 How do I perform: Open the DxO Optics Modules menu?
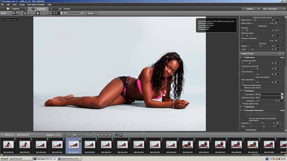pos(36,4)
